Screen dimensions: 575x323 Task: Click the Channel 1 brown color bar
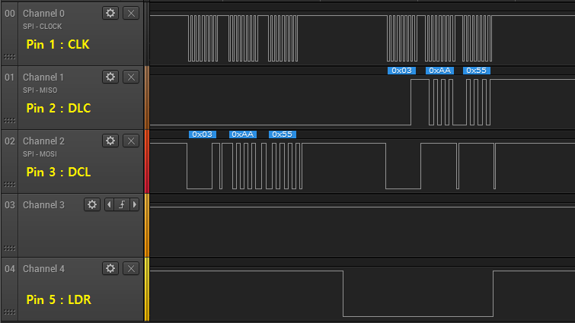pyautogui.click(x=147, y=97)
